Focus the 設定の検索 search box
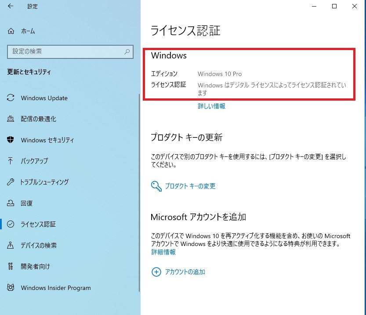 pos(70,51)
